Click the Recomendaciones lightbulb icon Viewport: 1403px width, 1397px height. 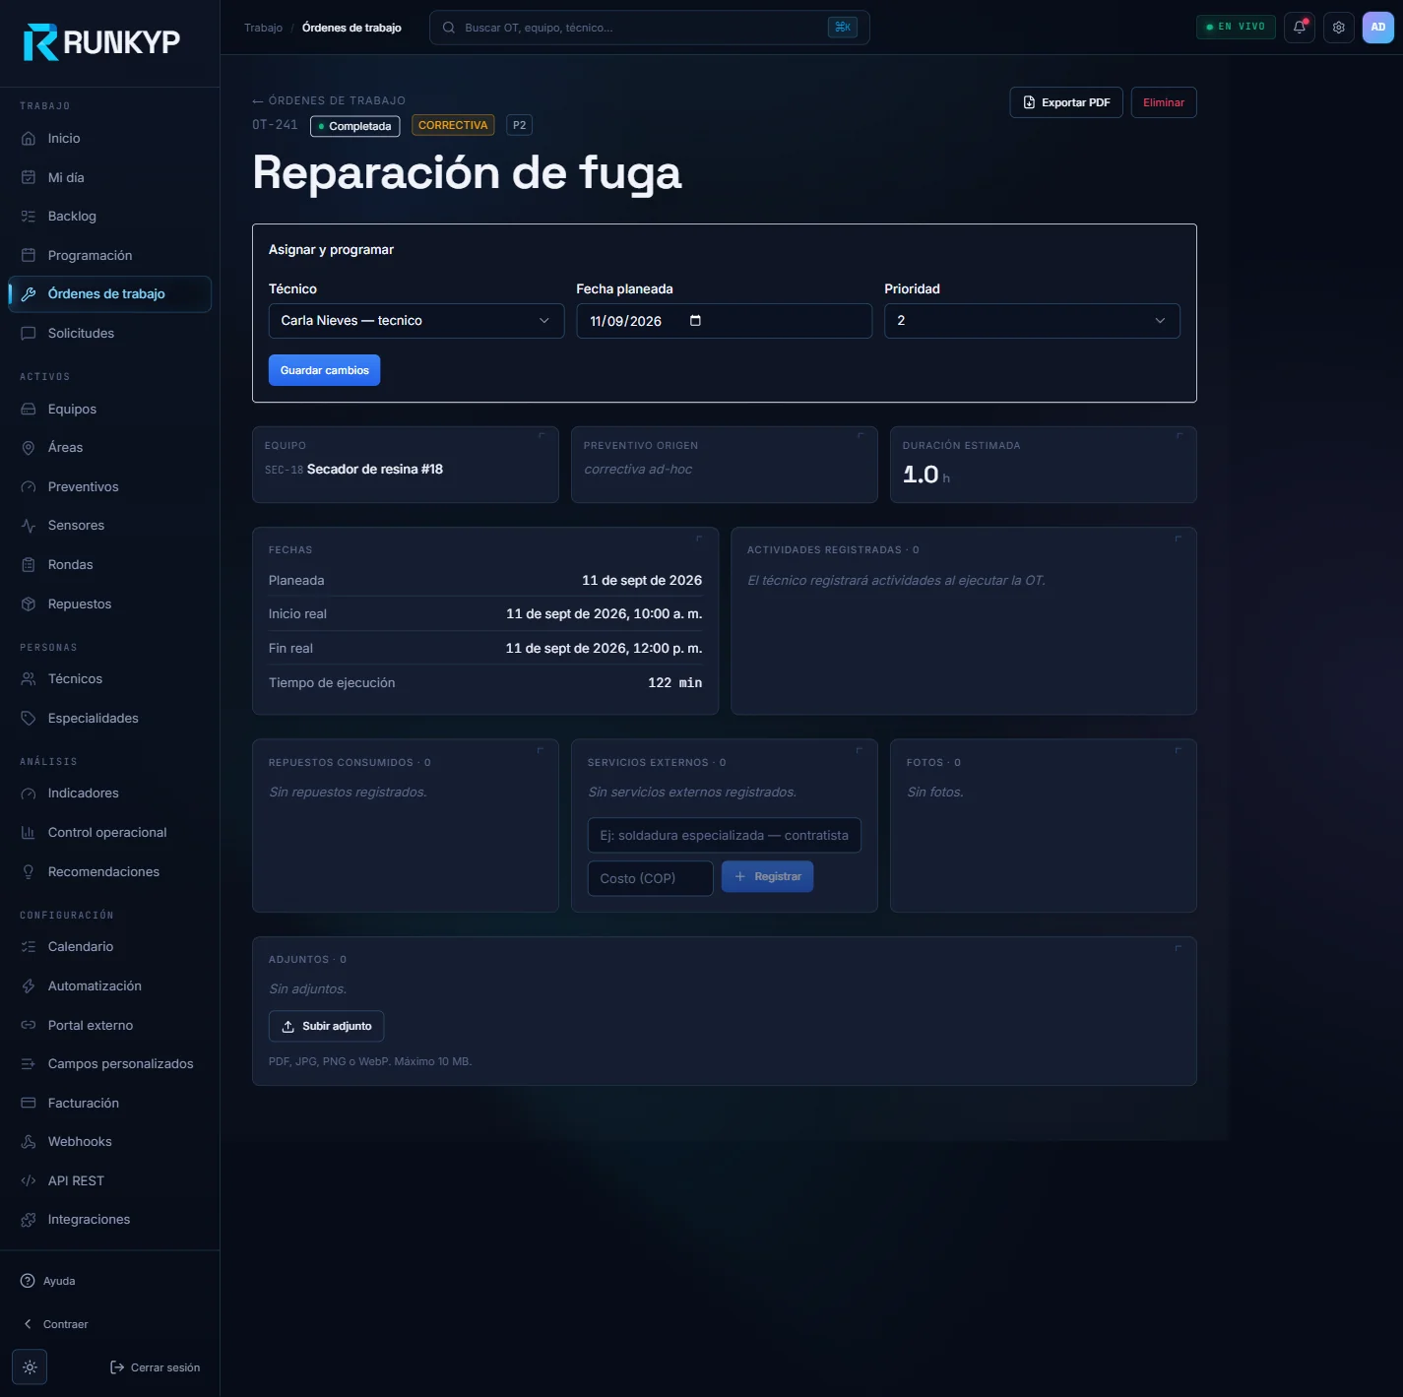pyautogui.click(x=29, y=871)
